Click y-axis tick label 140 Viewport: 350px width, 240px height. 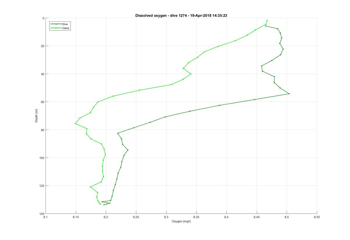pyautogui.click(x=42, y=214)
